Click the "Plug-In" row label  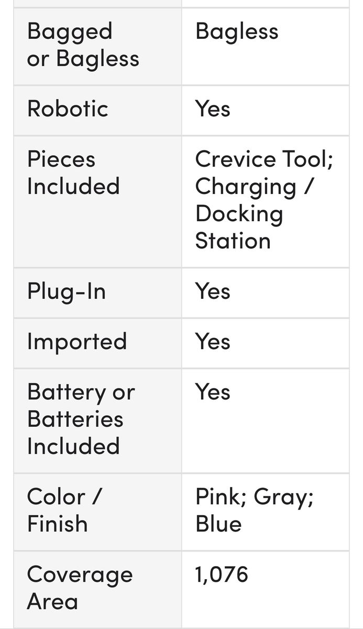(67, 291)
